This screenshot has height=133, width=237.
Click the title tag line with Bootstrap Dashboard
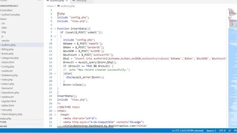coord(105,126)
